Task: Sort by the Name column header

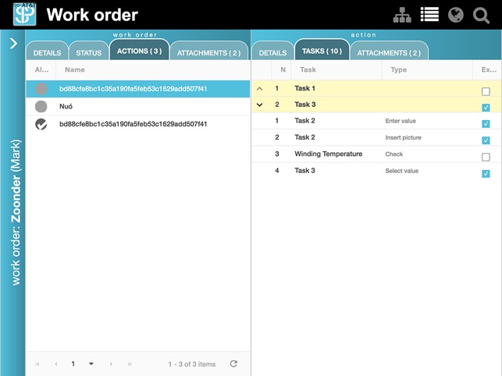Action: tap(75, 69)
